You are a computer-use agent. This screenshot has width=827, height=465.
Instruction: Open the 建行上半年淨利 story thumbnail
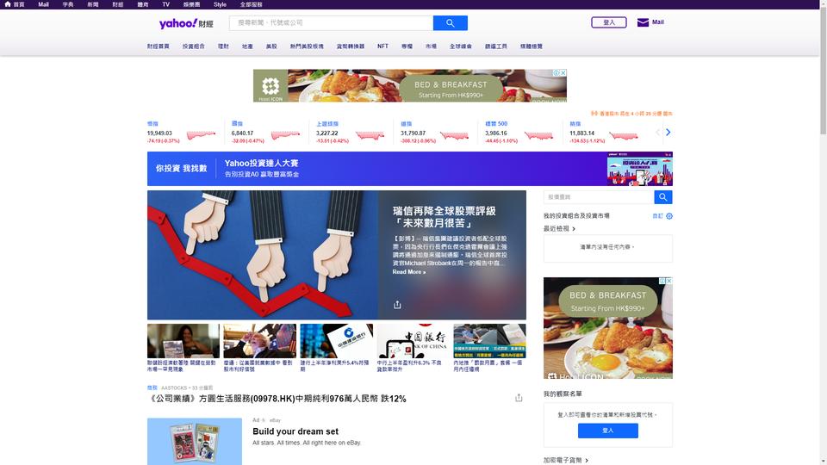click(337, 341)
